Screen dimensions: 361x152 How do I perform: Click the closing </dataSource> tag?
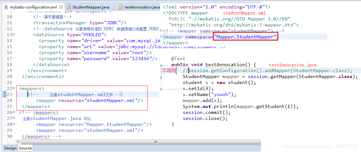(x=51, y=65)
